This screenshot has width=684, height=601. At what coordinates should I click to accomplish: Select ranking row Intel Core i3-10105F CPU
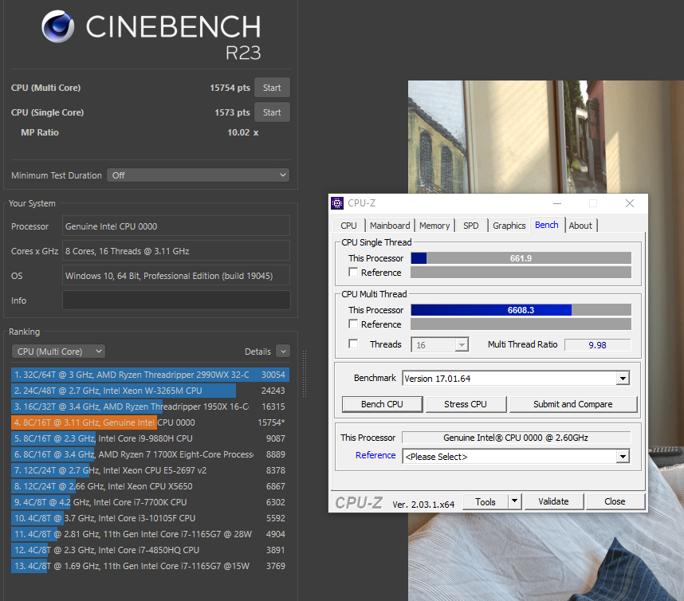pyautogui.click(x=150, y=518)
